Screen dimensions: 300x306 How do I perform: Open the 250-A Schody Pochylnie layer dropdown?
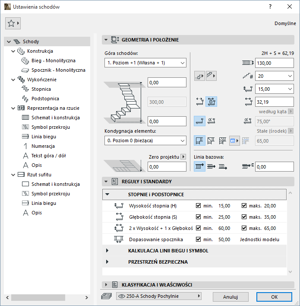coord(159,296)
